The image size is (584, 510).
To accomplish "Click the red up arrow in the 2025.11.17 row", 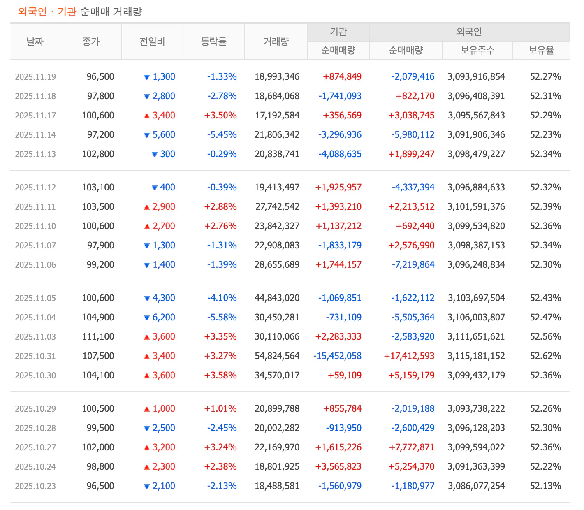I will pyautogui.click(x=146, y=116).
